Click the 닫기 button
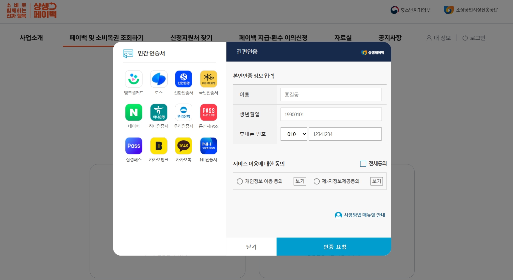 pyautogui.click(x=251, y=247)
